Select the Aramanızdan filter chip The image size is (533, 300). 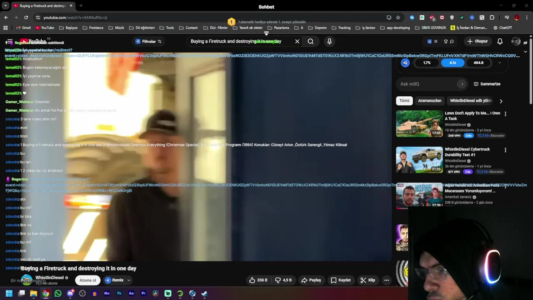429,100
